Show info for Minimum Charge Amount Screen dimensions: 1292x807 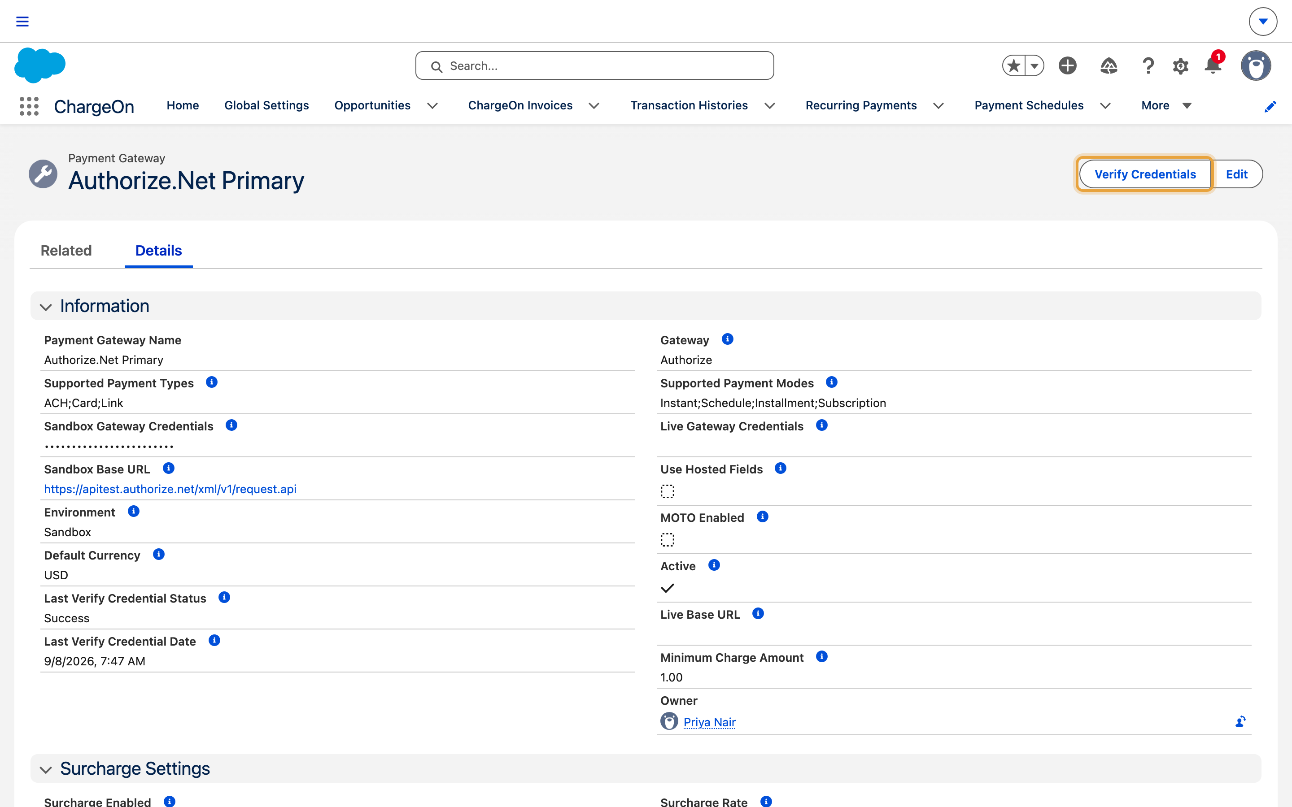click(822, 656)
